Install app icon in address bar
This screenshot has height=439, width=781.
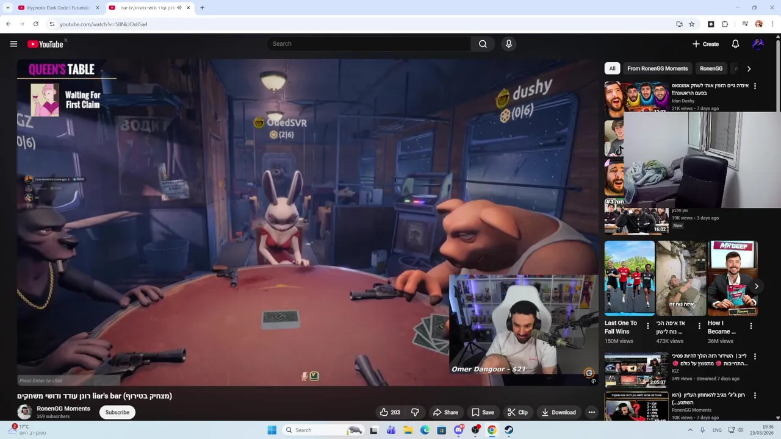pos(679,24)
